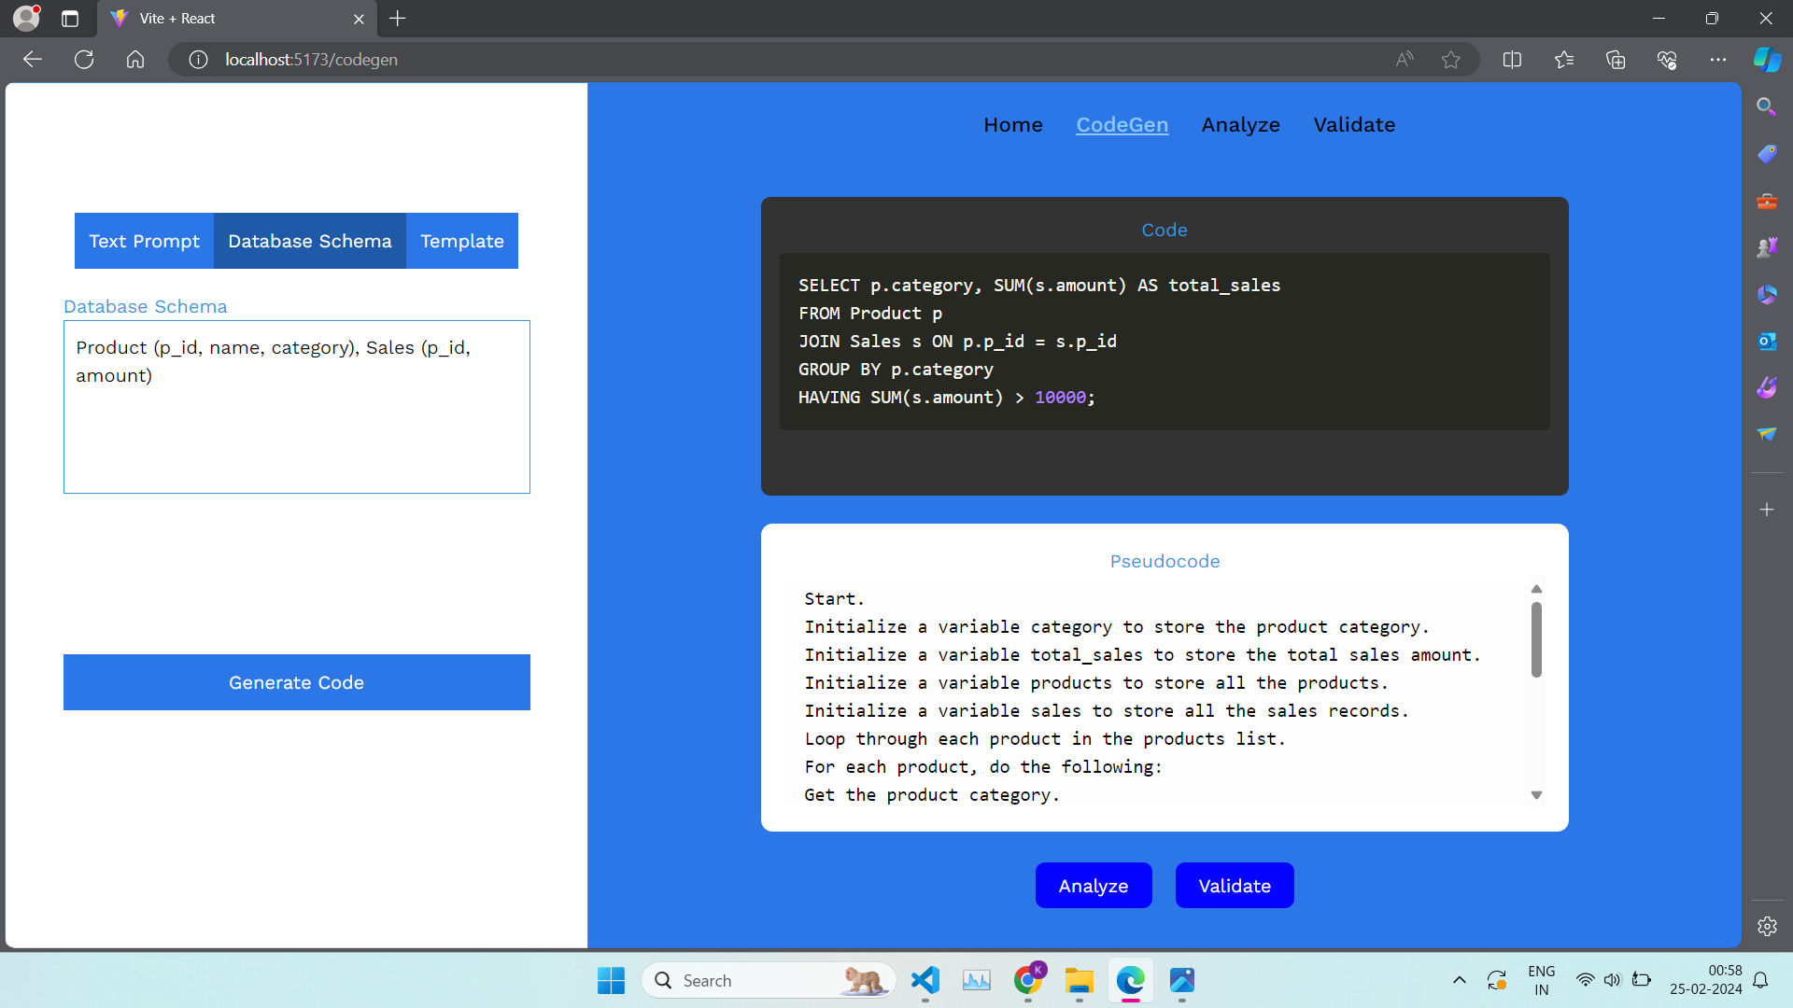Open the Analyze nav link
The height and width of the screenshot is (1008, 1793).
[1240, 125]
